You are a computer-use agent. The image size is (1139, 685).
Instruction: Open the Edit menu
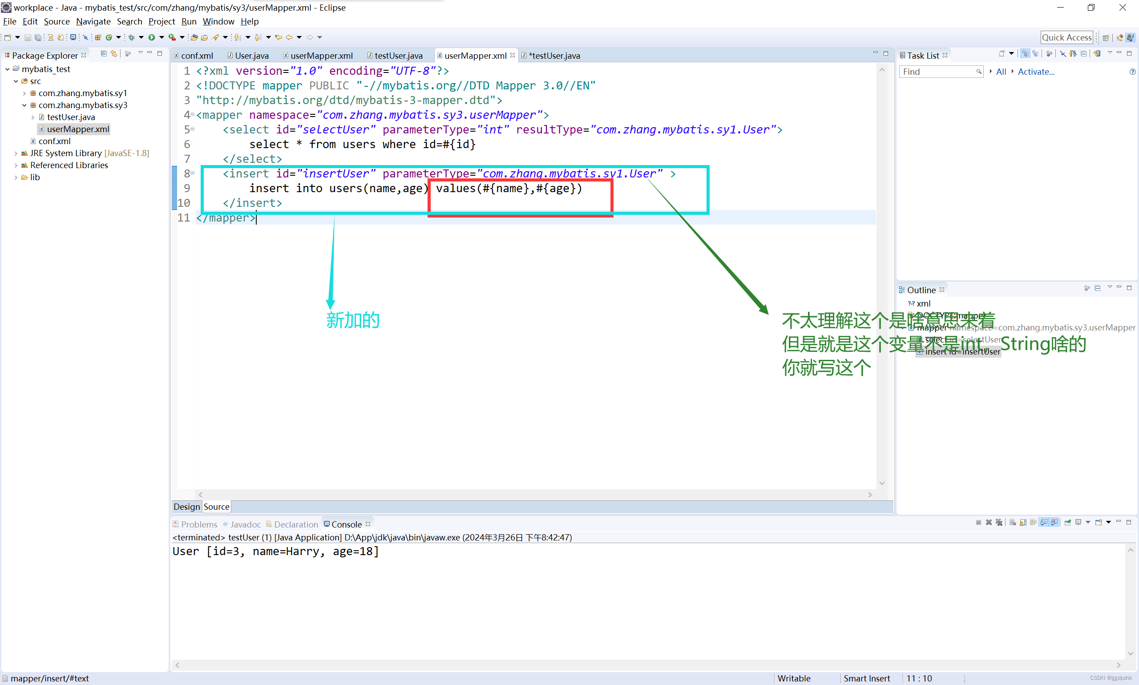(30, 21)
